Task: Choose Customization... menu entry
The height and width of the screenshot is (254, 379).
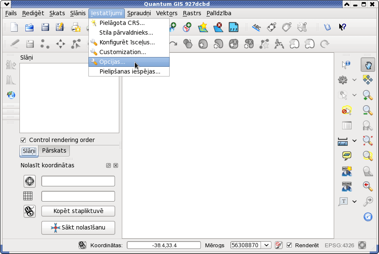Action: pyautogui.click(x=129, y=52)
